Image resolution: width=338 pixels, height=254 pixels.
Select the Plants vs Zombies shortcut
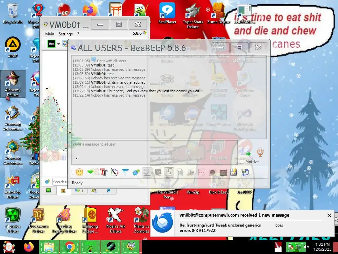click(x=141, y=220)
